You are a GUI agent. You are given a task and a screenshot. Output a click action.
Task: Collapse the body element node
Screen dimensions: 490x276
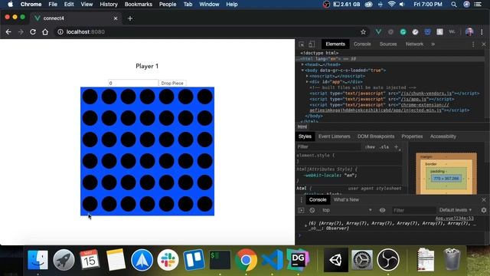pyautogui.click(x=302, y=71)
